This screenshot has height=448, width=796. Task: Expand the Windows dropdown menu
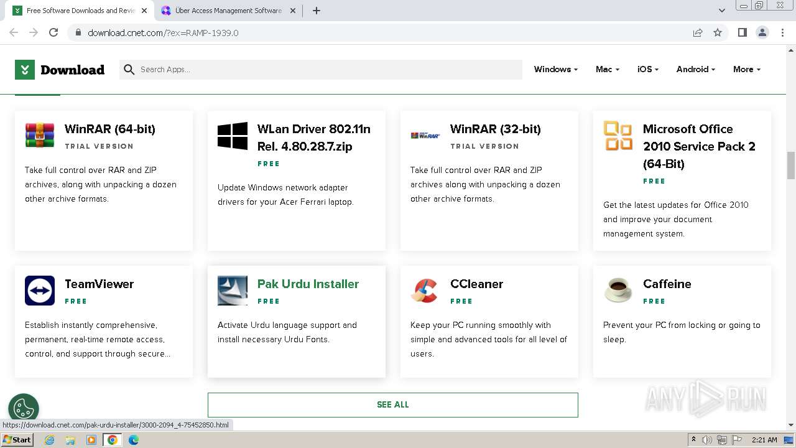[x=556, y=70]
